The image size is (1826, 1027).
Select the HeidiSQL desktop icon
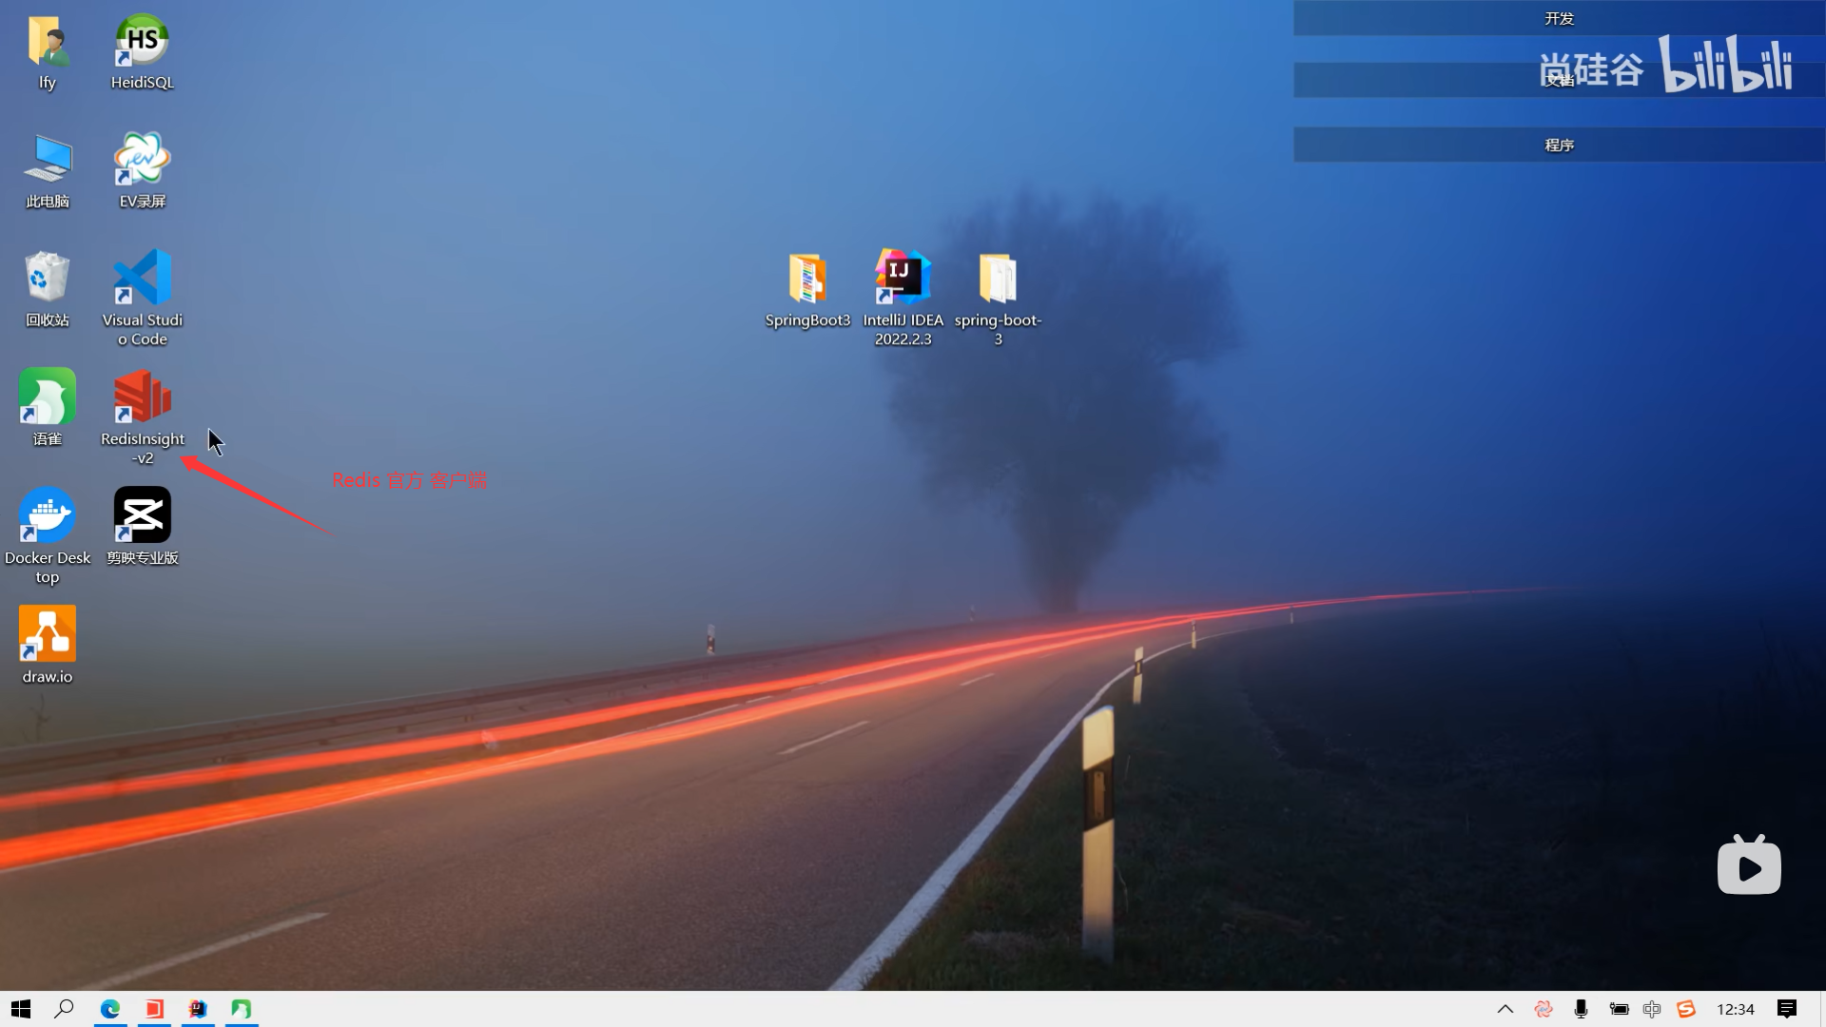(143, 42)
